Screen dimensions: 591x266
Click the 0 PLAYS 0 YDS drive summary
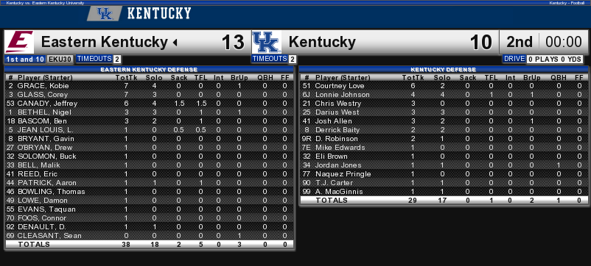pyautogui.click(x=554, y=60)
